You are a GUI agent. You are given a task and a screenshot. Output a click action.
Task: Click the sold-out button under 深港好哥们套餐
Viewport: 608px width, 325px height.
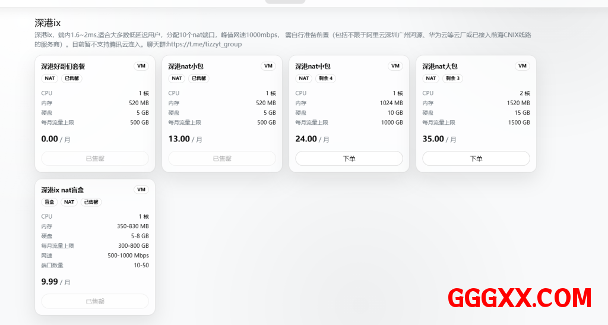[x=94, y=159]
